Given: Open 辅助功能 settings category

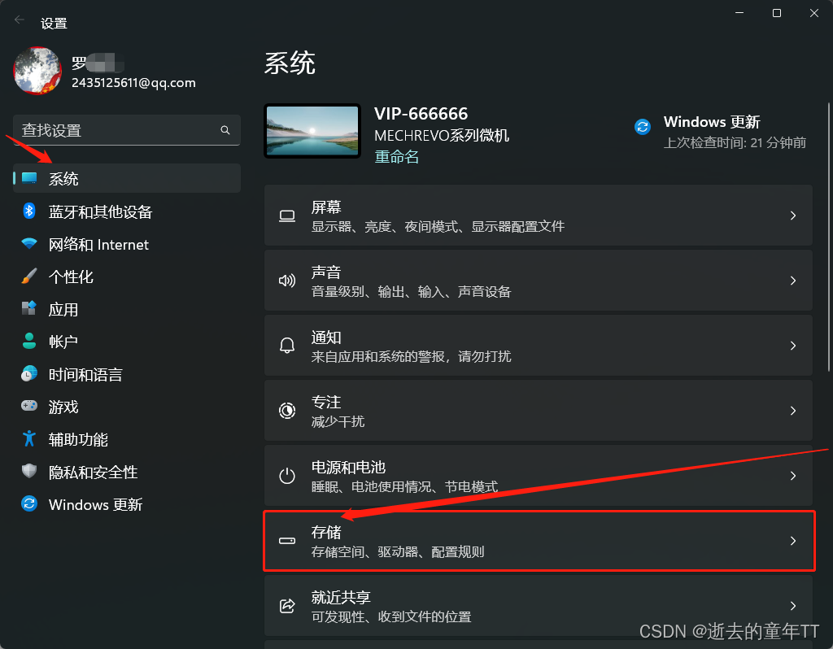Looking at the screenshot, I should point(126,438).
